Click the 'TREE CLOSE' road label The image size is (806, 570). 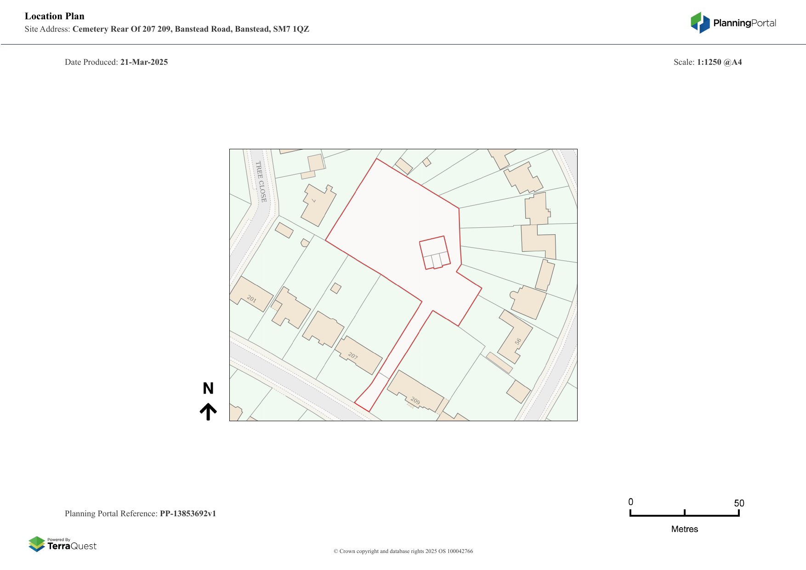click(x=261, y=182)
